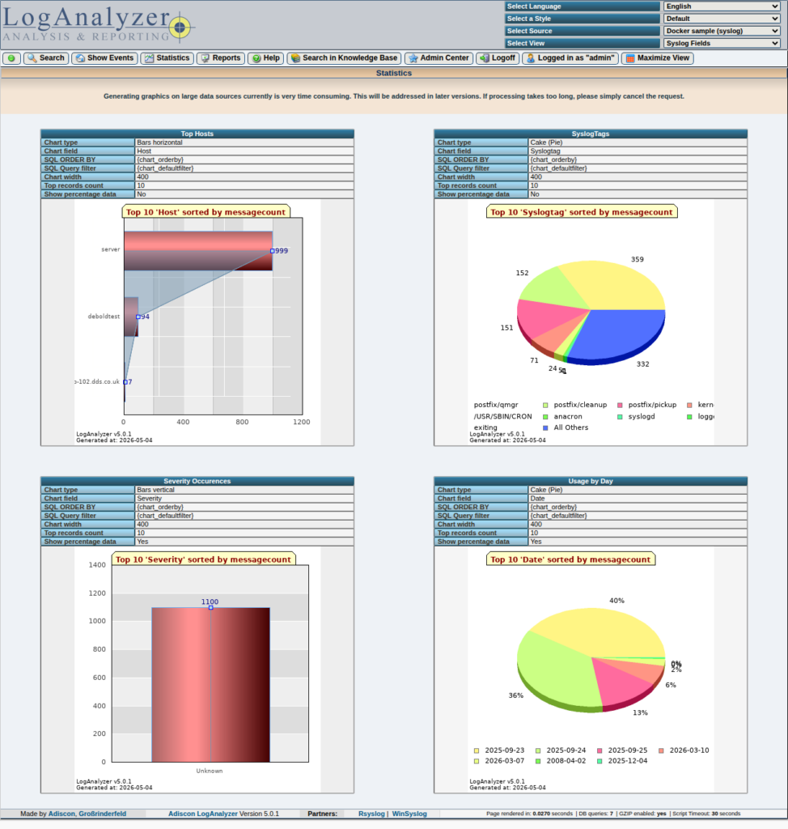
Task: Click the Logoff speaker-like icon
Action: [x=485, y=58]
